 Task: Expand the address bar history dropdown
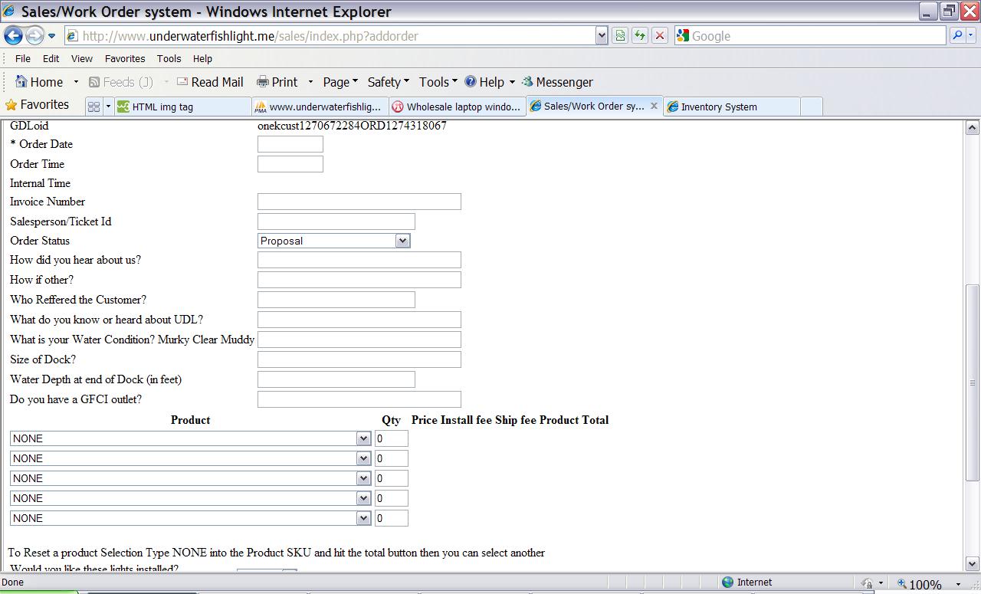point(602,36)
